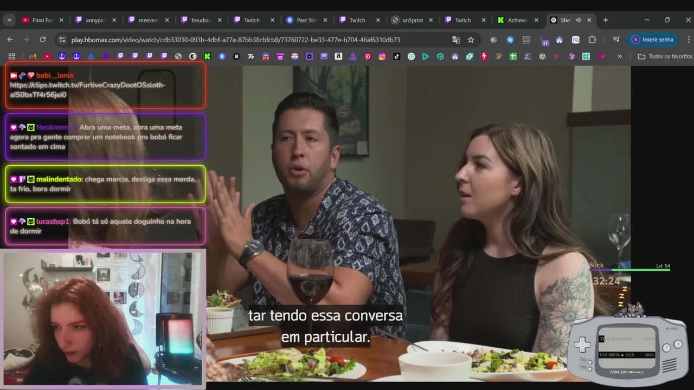Open the unSprint tab

pos(413,20)
